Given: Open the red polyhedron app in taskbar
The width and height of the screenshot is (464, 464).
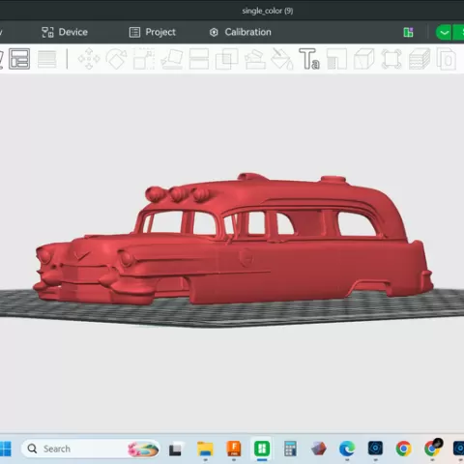Looking at the screenshot, I should point(319,449).
